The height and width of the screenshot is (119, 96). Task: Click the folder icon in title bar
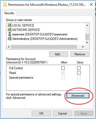click(5, 4)
